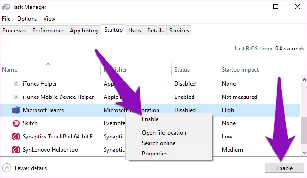Click the scrollbar up arrow
Image resolution: width=307 pixels, height=178 pixels.
coord(304,80)
